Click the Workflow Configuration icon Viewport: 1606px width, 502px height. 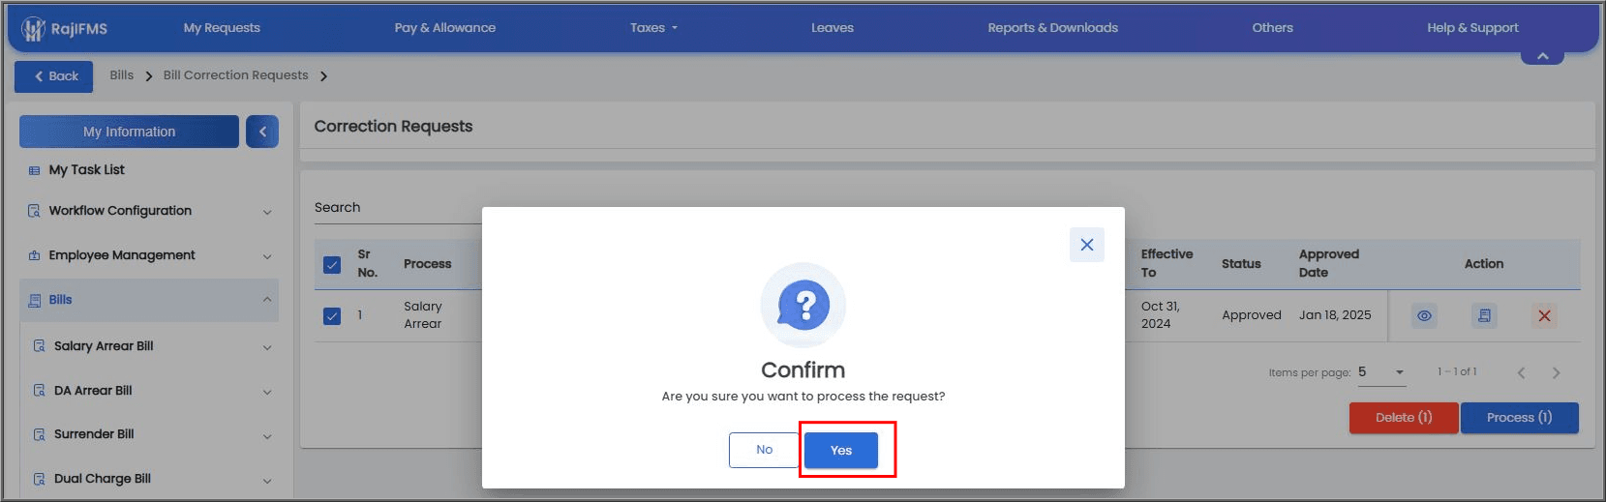tap(34, 211)
